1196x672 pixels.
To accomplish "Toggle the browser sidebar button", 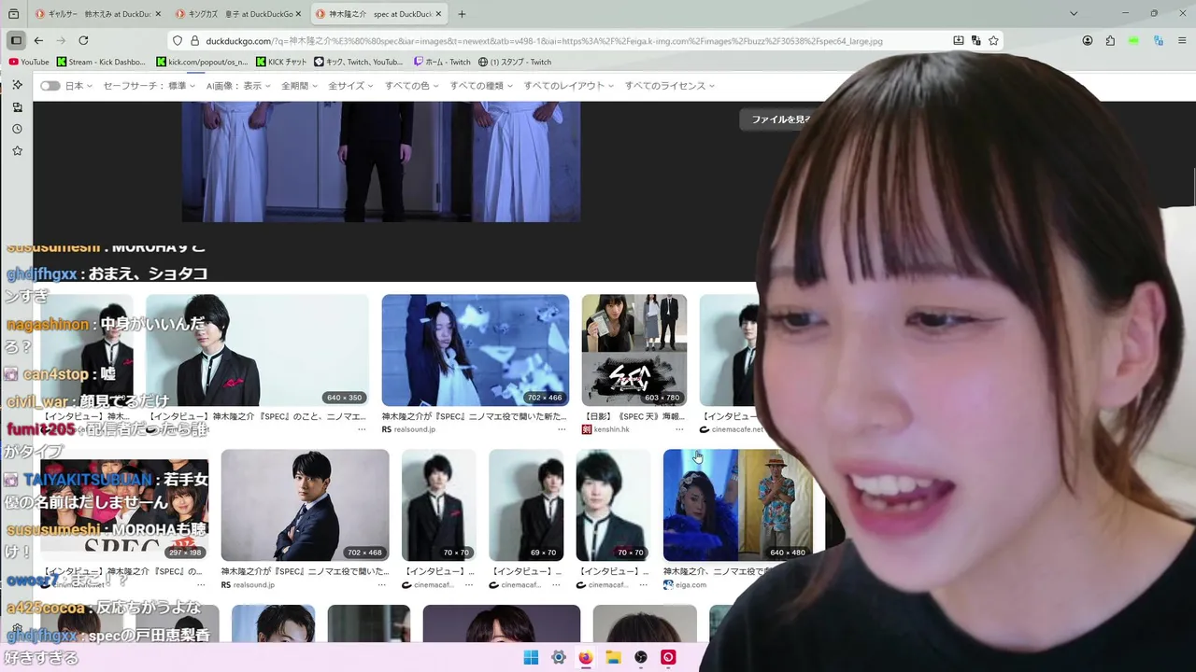I will pos(16,40).
